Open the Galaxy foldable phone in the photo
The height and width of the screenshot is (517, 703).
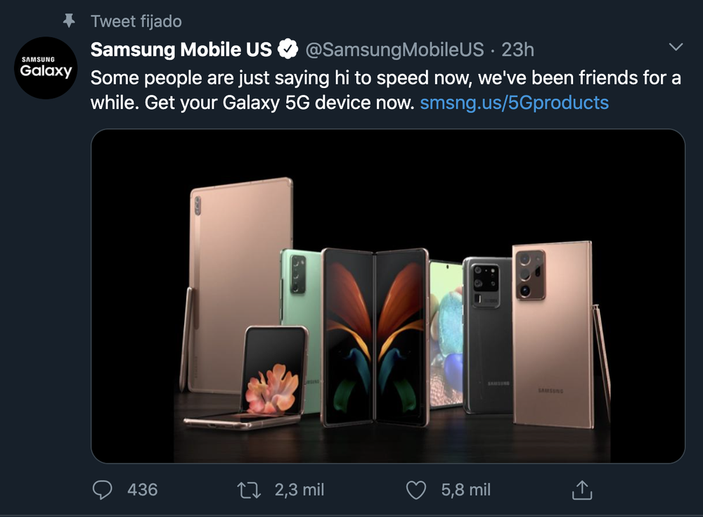[375, 336]
